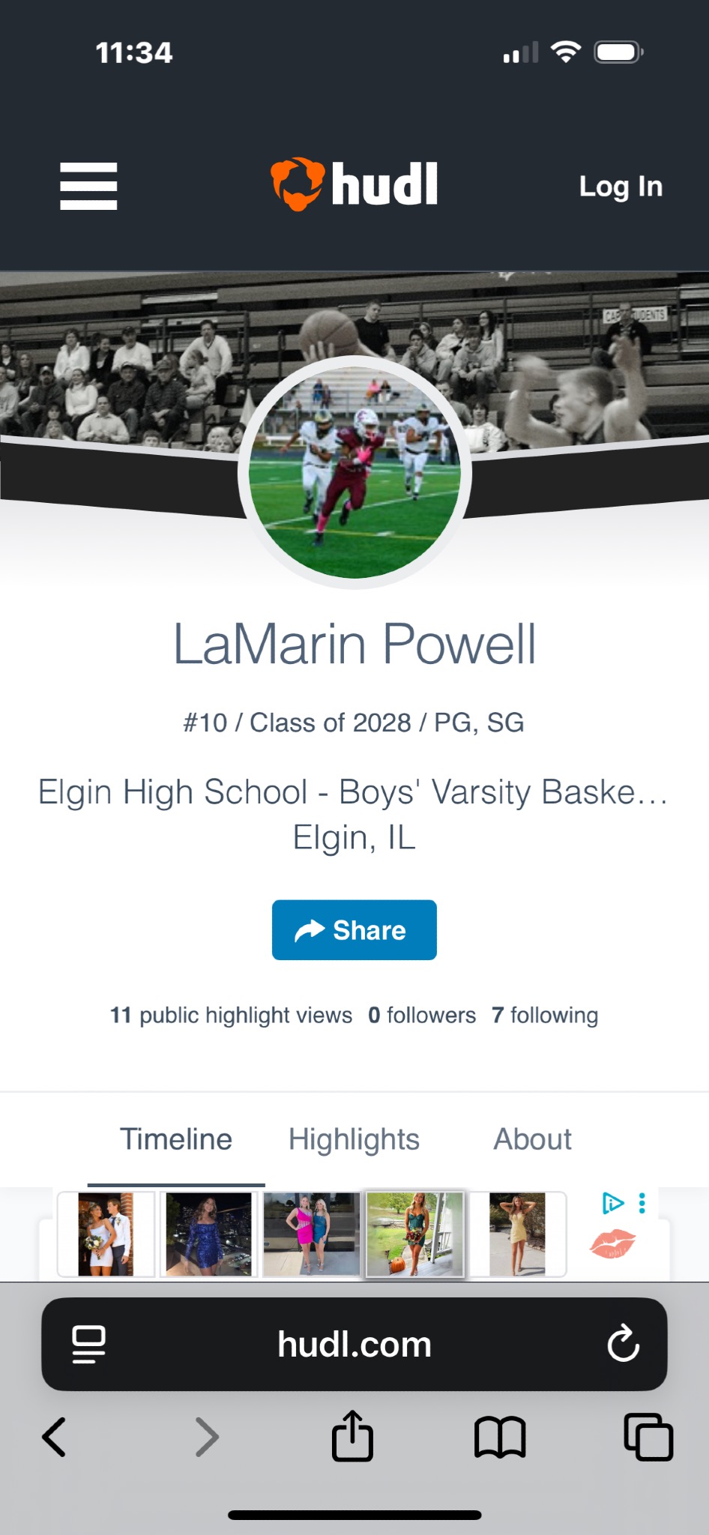Switch to the Timeline tab
709x1535 pixels.
coord(176,1139)
